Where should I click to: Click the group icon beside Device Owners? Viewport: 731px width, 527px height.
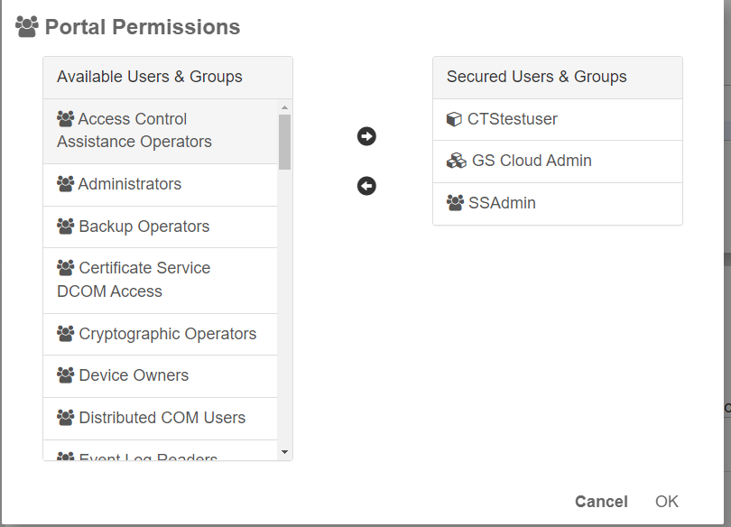65,375
